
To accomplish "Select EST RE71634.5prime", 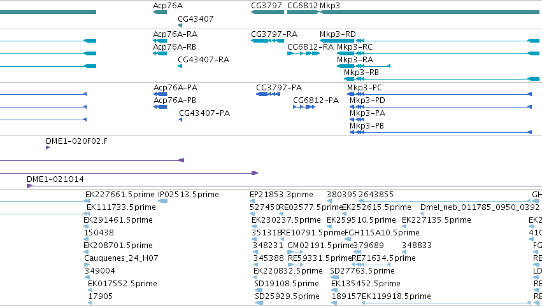I will click(371, 265).
